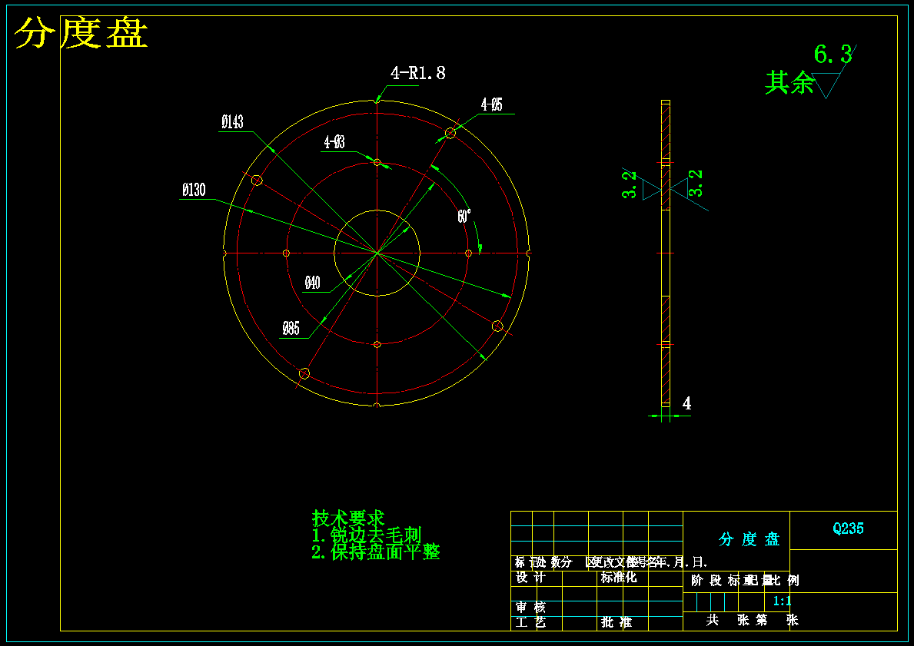Viewport: 914px width, 646px height.
Task: Click the 6.3 surface roughness value
Action: [833, 55]
